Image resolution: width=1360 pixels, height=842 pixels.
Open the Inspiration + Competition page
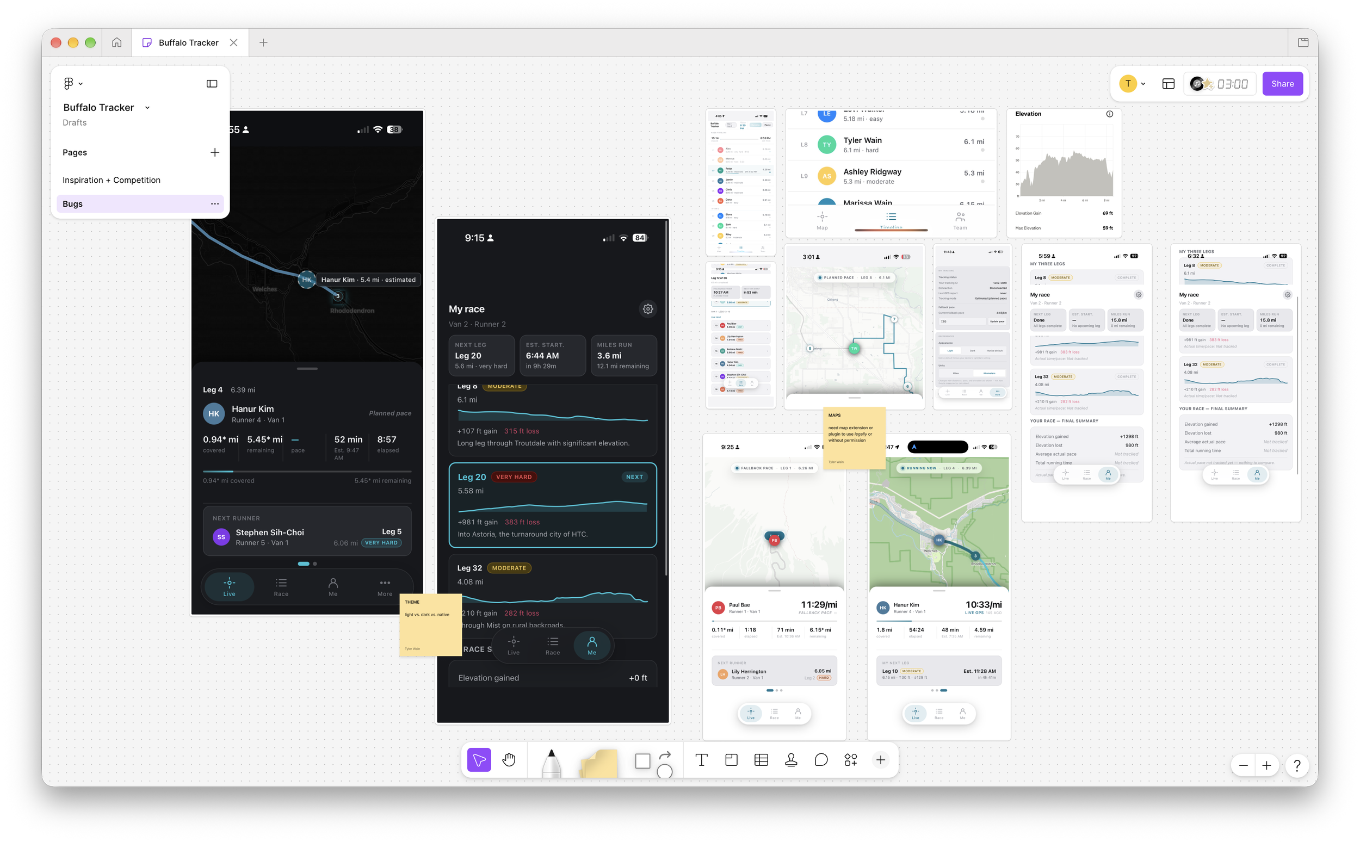112,180
